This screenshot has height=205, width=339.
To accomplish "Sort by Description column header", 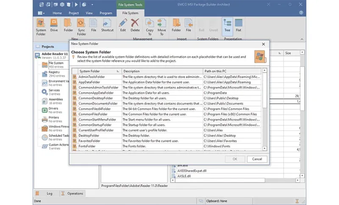I will 162,71.
